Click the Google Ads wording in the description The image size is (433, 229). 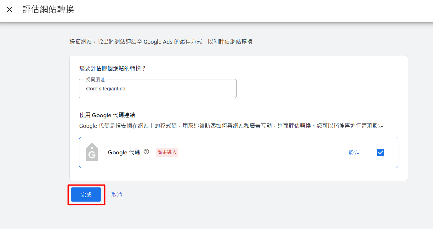(x=158, y=42)
